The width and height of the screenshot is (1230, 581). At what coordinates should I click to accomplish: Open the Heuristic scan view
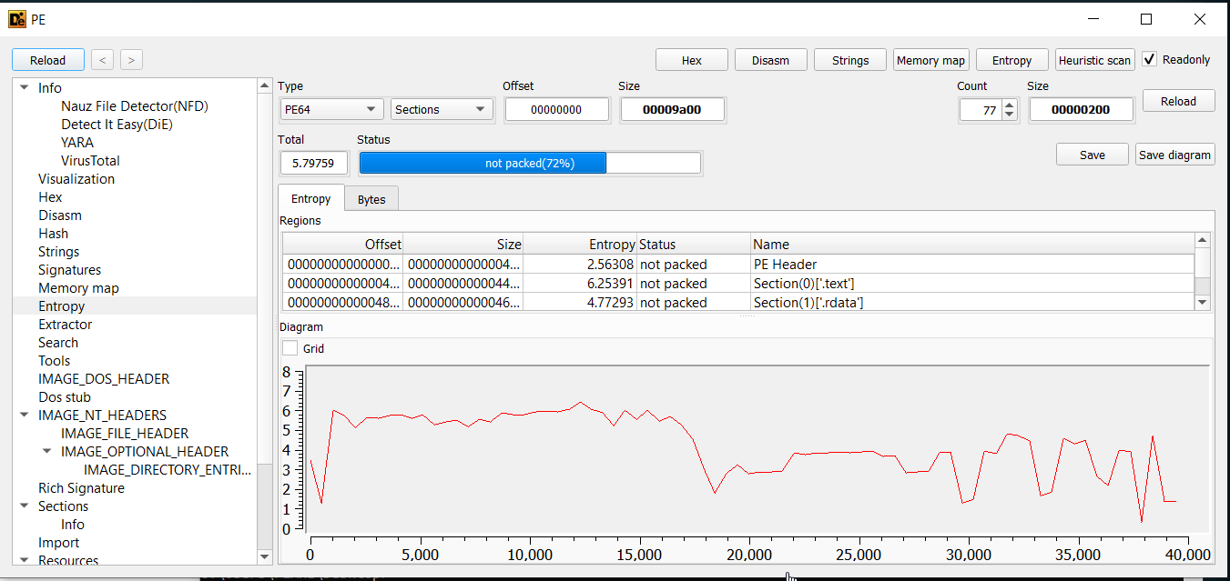coord(1094,60)
